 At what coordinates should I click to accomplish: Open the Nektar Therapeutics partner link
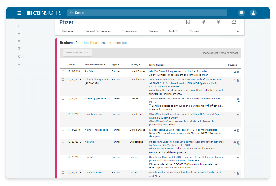coord(96,130)
